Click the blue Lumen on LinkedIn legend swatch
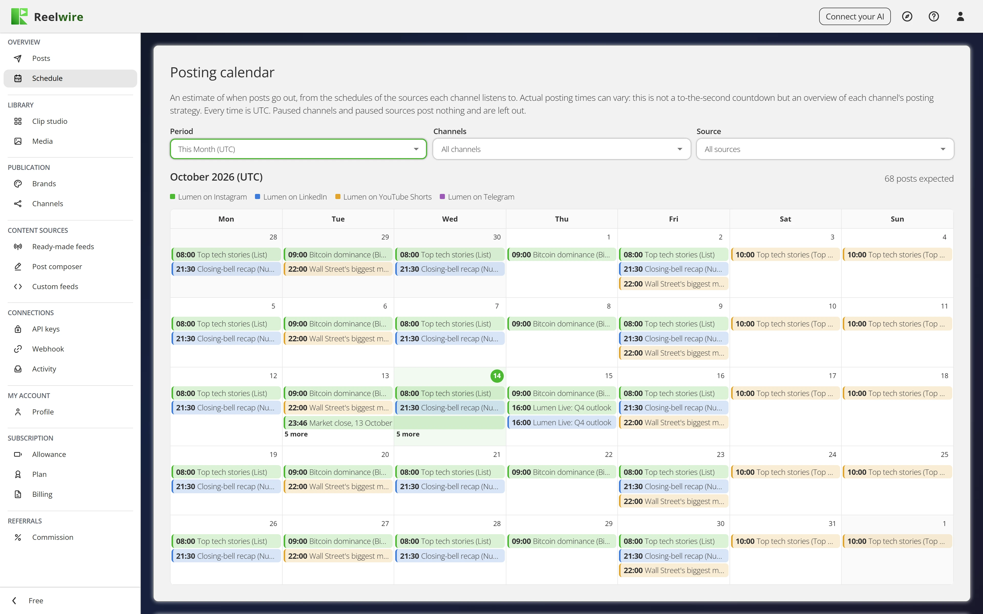The height and width of the screenshot is (614, 983). pyautogui.click(x=258, y=196)
